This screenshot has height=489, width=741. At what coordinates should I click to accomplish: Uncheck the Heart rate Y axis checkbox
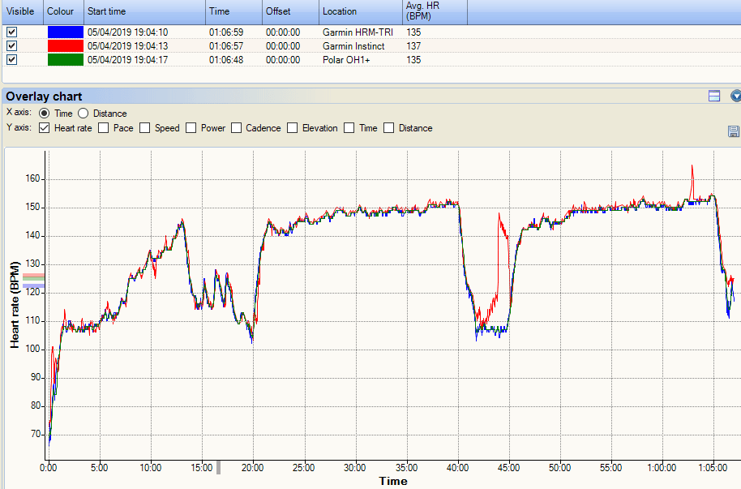(x=44, y=128)
